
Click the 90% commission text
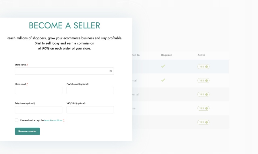pos(46,49)
